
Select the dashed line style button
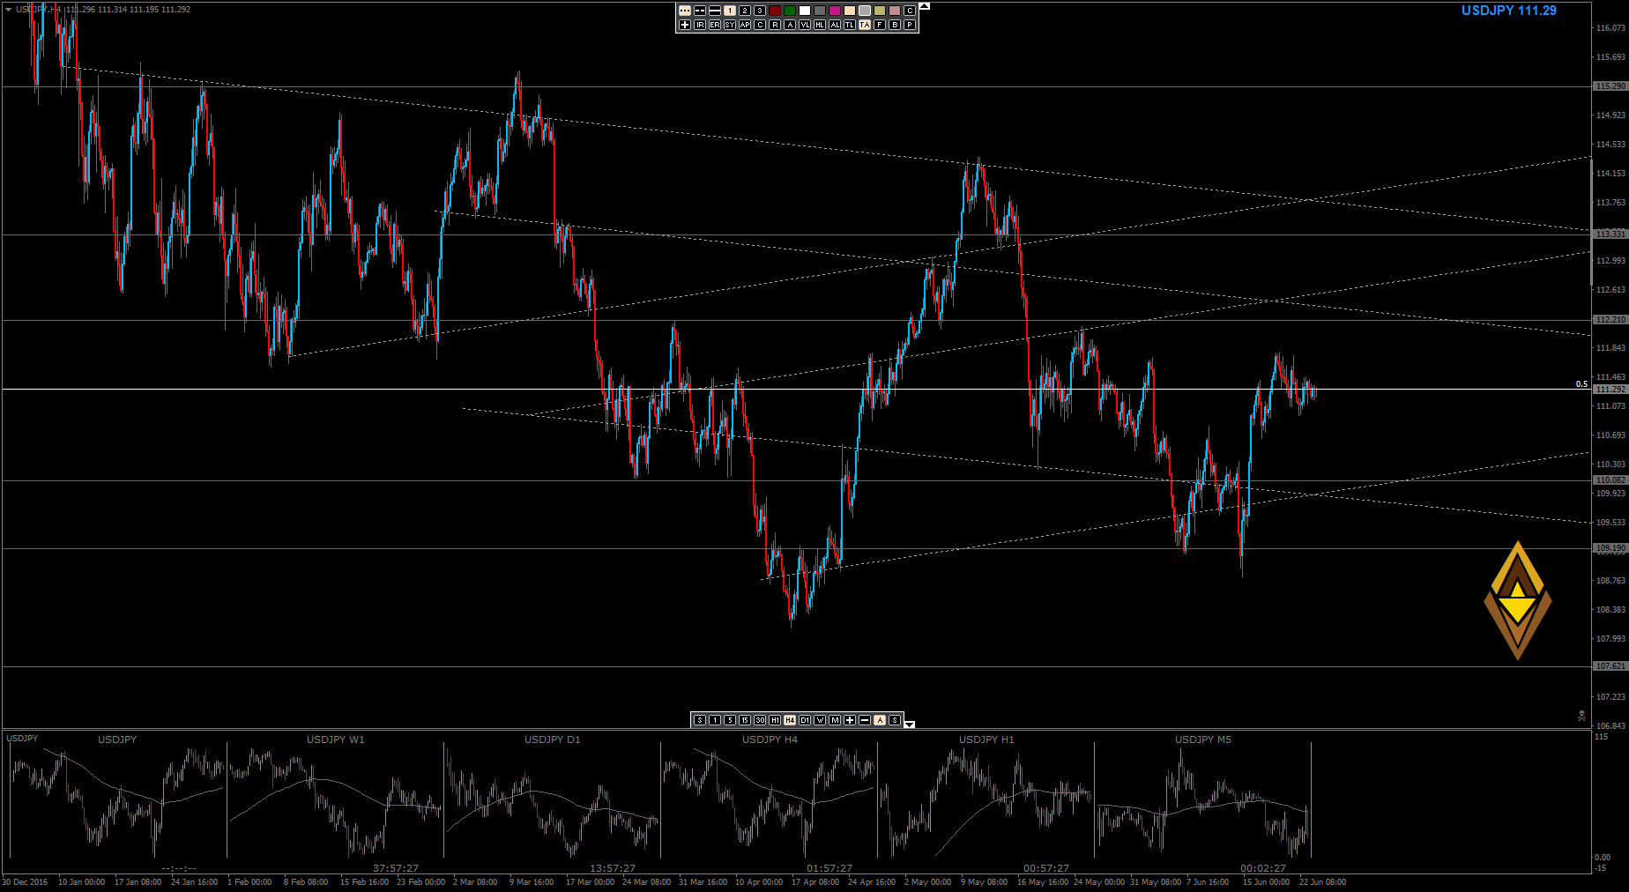click(700, 11)
